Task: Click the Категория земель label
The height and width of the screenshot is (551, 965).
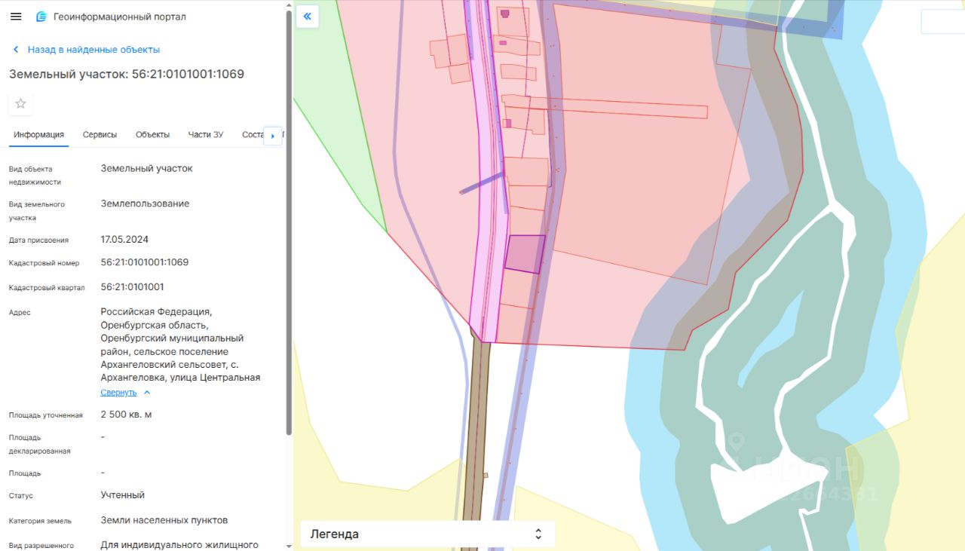Action: pos(40,521)
